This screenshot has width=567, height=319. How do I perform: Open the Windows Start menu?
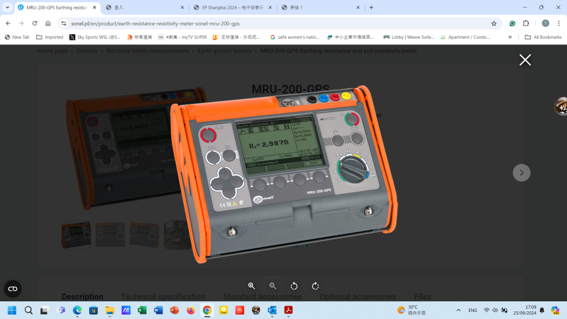click(x=12, y=310)
